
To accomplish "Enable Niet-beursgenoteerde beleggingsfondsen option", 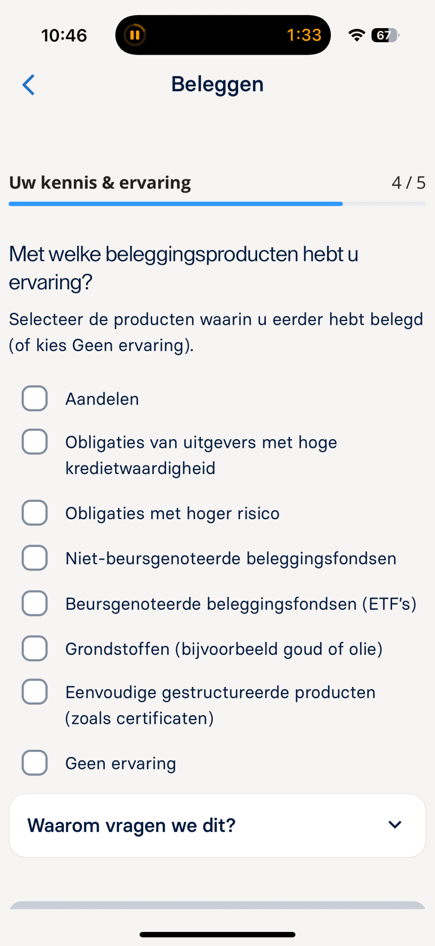I will pyautogui.click(x=35, y=558).
